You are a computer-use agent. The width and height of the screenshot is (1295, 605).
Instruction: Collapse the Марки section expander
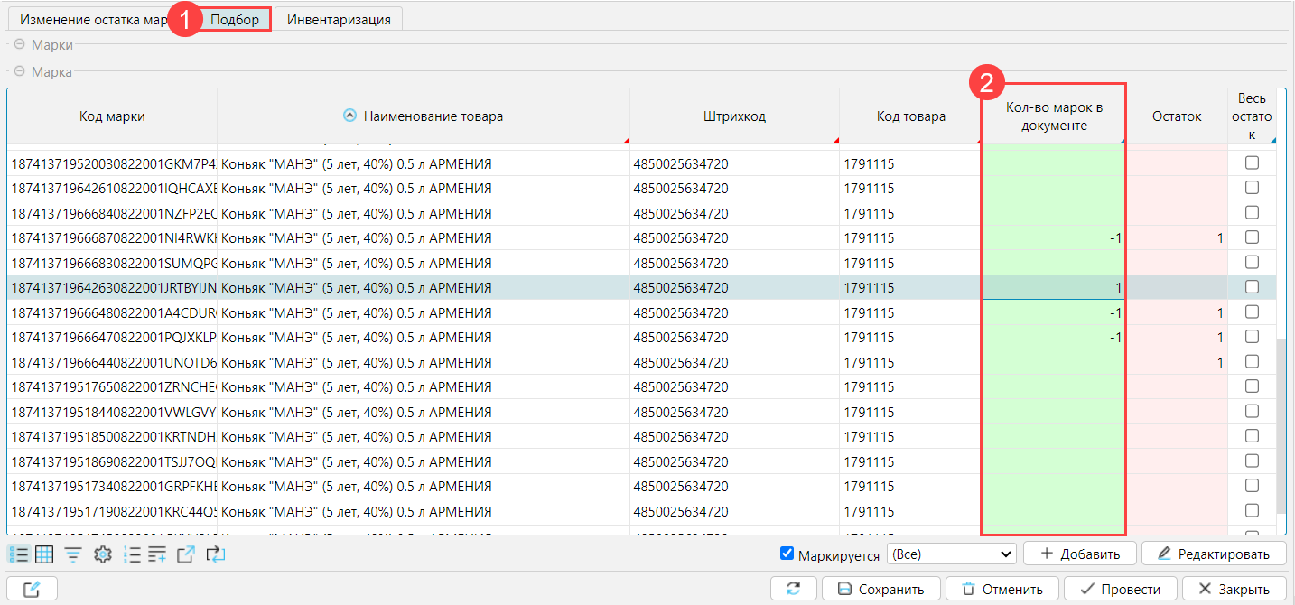point(19,44)
